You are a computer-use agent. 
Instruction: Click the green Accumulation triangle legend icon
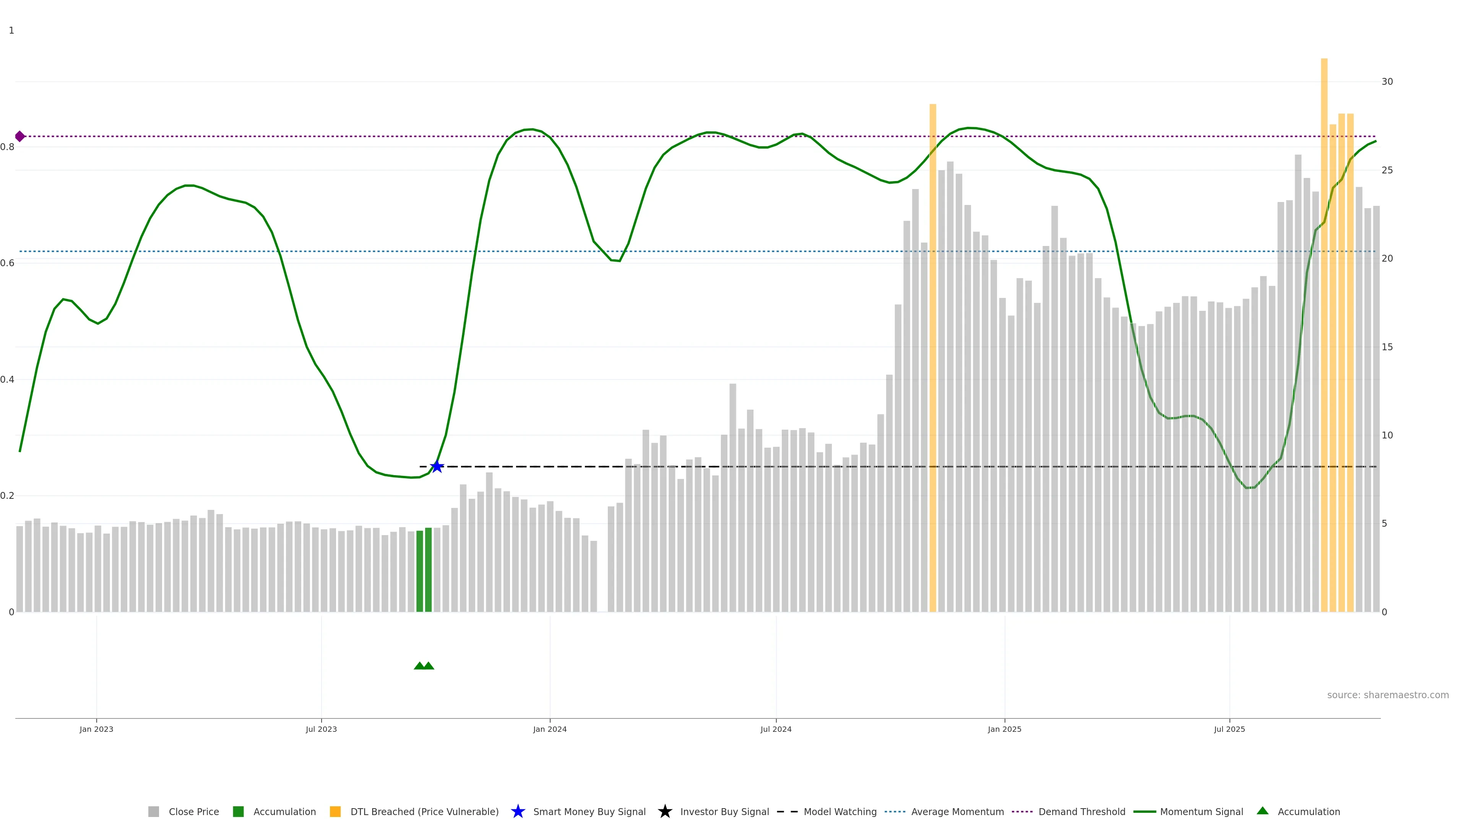(x=1262, y=811)
